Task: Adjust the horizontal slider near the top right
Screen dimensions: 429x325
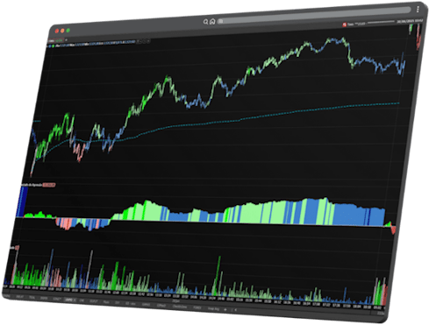Action: pyautogui.click(x=381, y=22)
